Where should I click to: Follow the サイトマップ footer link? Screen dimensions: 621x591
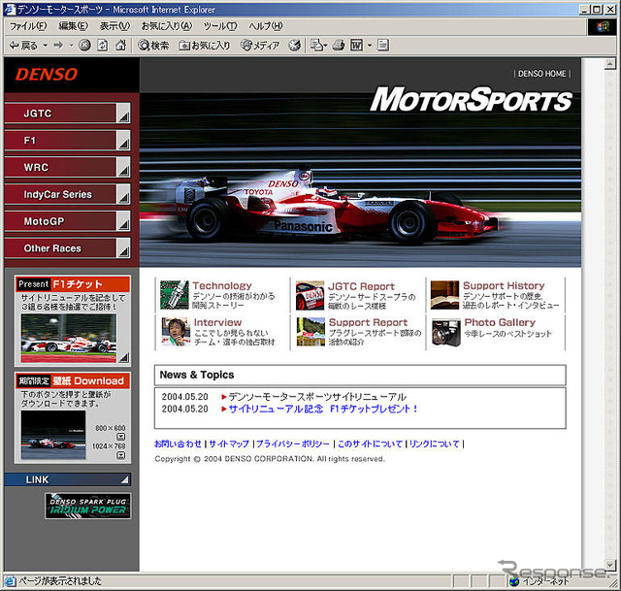tap(229, 443)
